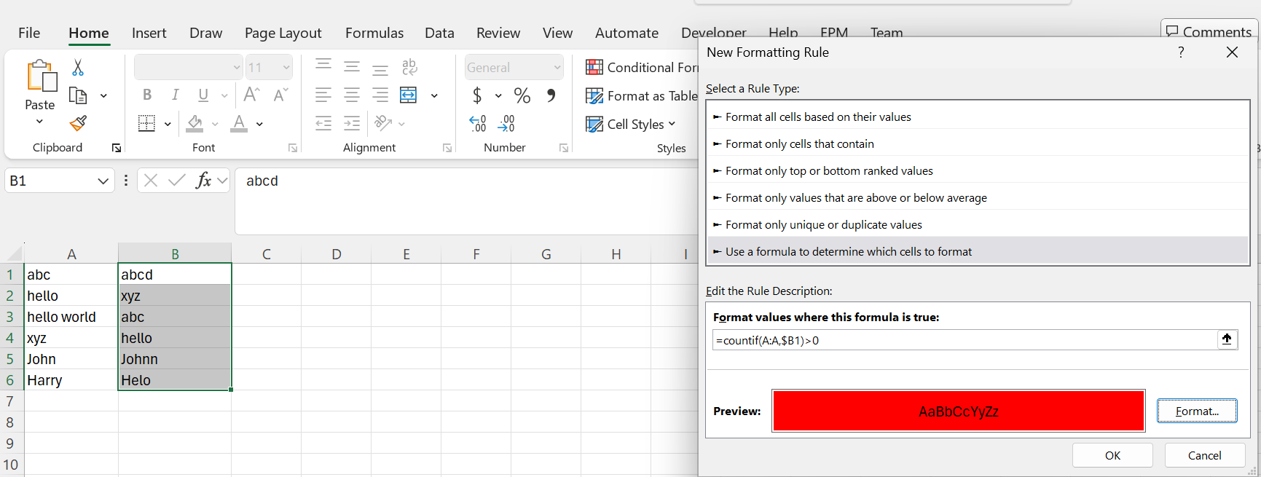The height and width of the screenshot is (477, 1261).
Task: Click the Increase Decimal icon
Action: pos(478,123)
